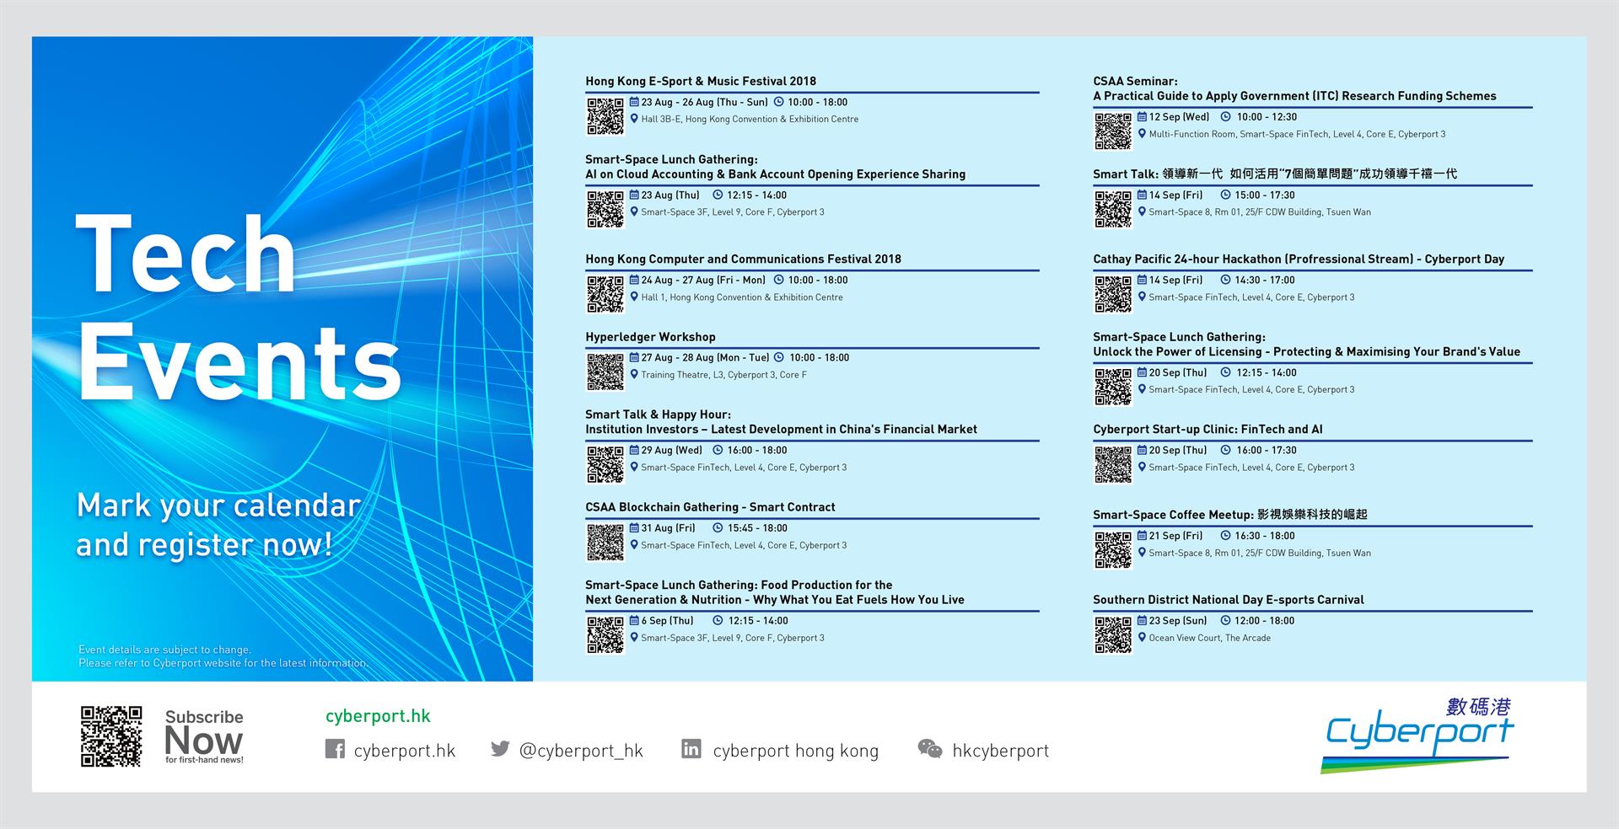Image resolution: width=1619 pixels, height=829 pixels.
Task: Click the clock icon beside 15:45 - 18:00
Action: (718, 527)
